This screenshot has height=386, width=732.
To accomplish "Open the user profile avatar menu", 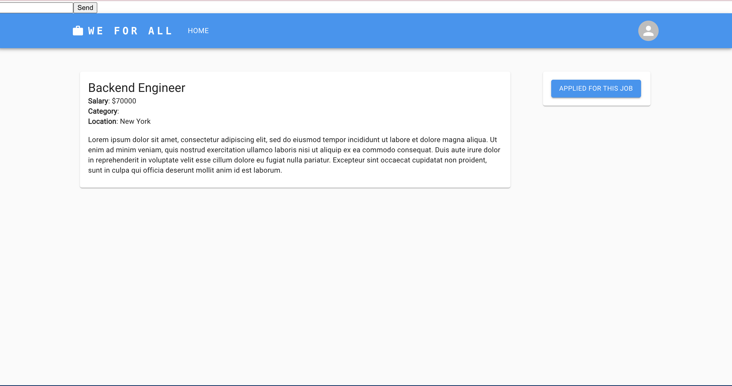I will [x=648, y=31].
